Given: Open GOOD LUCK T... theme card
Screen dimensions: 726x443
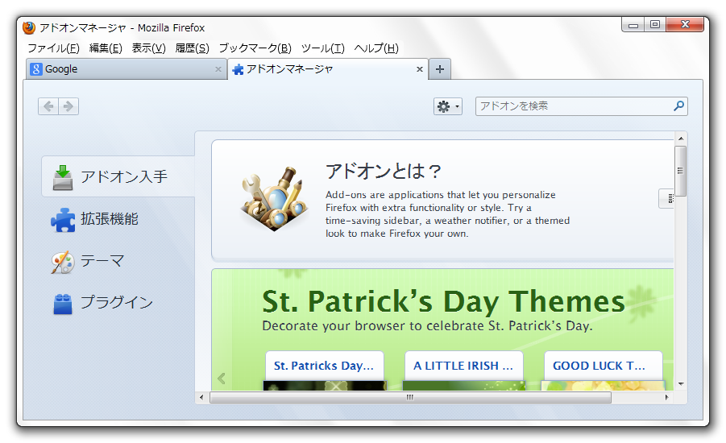Looking at the screenshot, I should pos(603,371).
